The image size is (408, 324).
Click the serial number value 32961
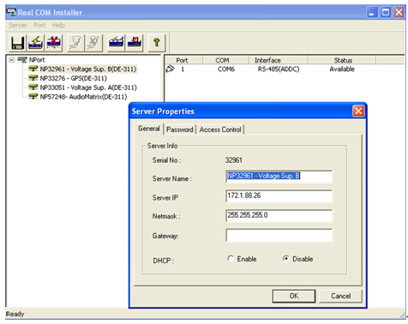click(233, 160)
